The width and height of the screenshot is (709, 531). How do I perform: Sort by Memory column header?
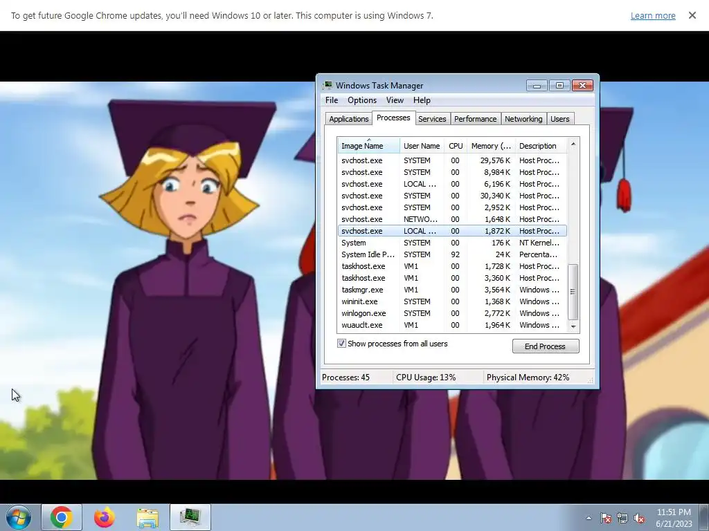tap(491, 146)
